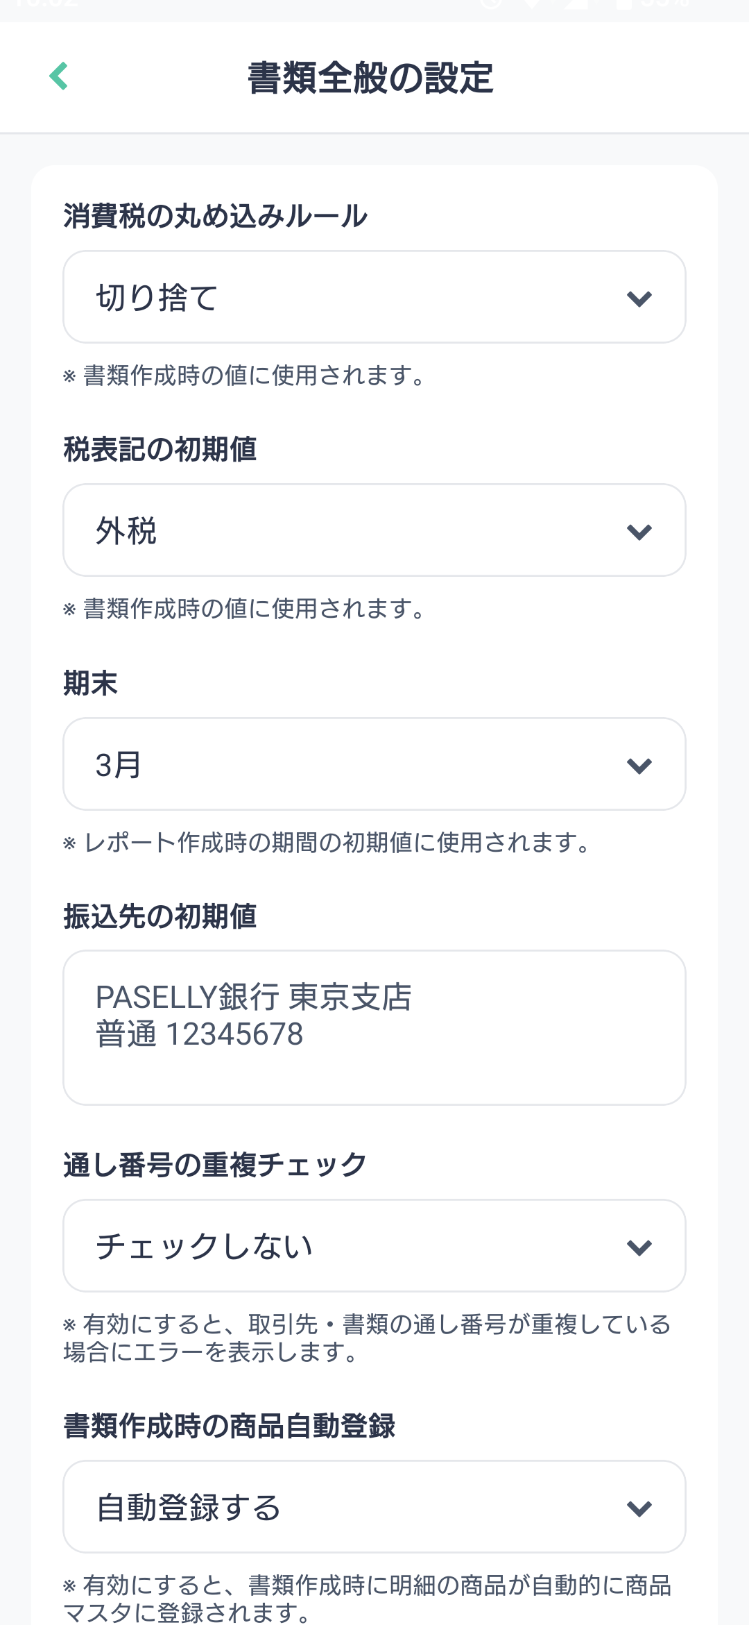Open the 消費税の丸め込みルール dropdown showing 切り捨て
The image size is (749, 1625).
374,297
